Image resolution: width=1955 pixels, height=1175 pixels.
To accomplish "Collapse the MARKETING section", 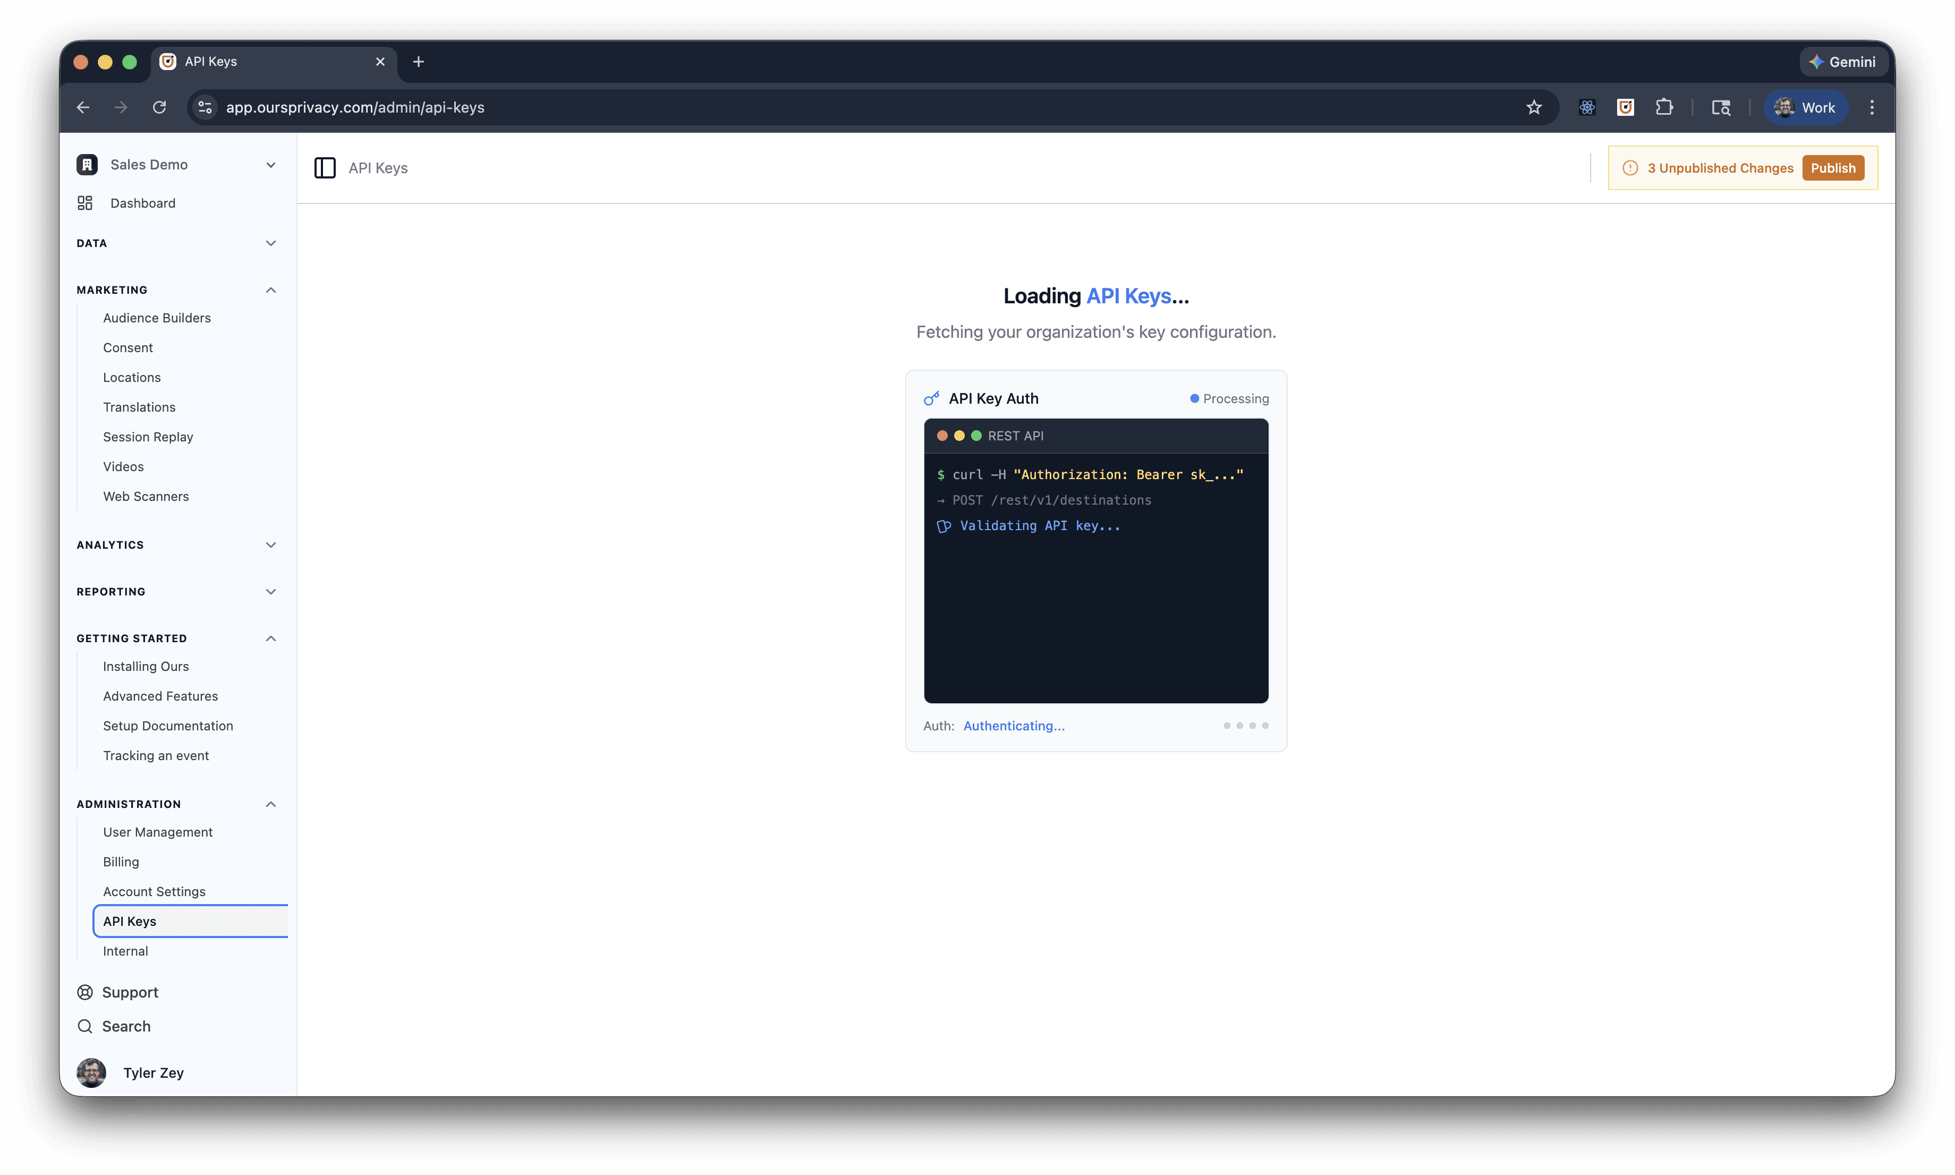I will pos(271,290).
